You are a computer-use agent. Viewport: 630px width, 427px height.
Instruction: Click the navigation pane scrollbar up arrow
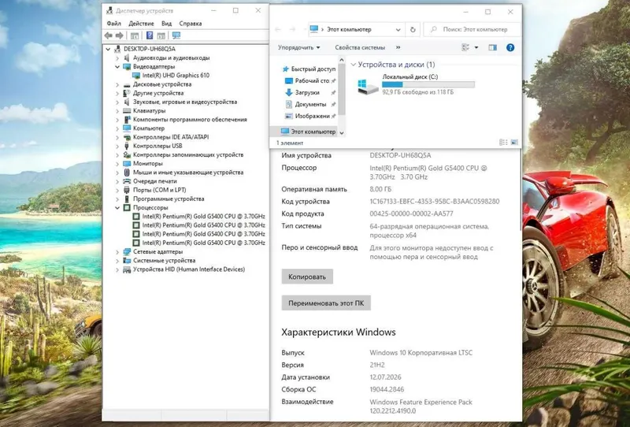pyautogui.click(x=342, y=60)
